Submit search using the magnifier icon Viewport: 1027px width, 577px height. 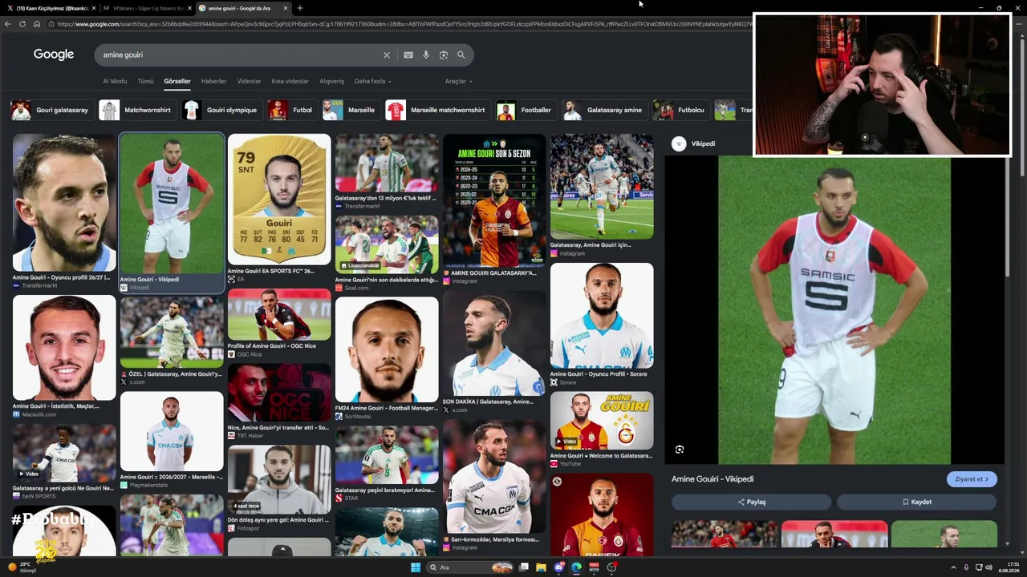click(461, 55)
